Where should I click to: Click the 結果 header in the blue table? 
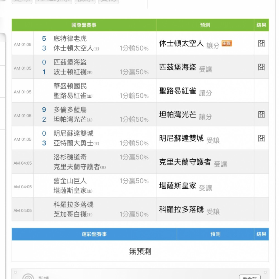coord(261,234)
